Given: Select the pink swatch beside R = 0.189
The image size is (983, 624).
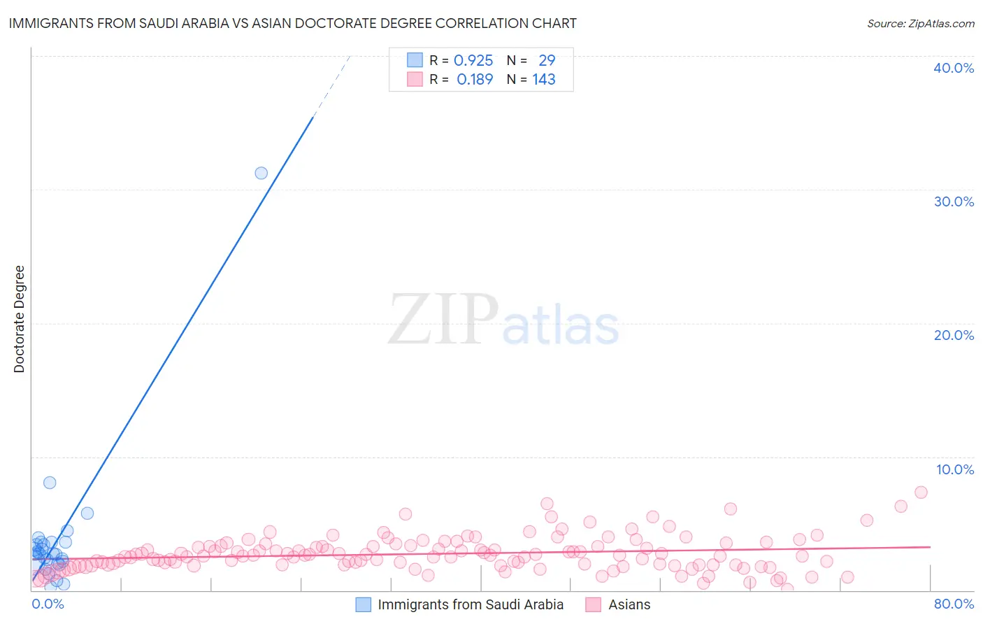Looking at the screenshot, I should 415,79.
